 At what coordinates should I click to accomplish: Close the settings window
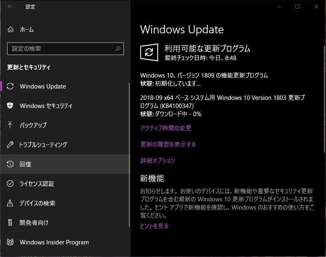pyautogui.click(x=316, y=6)
